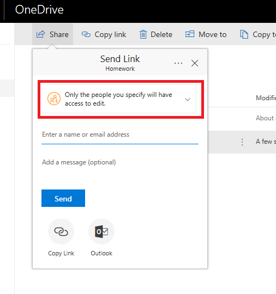Open 'Only the people you specify' permissions box
Viewport: 276px width, 294px height.
coord(119,99)
